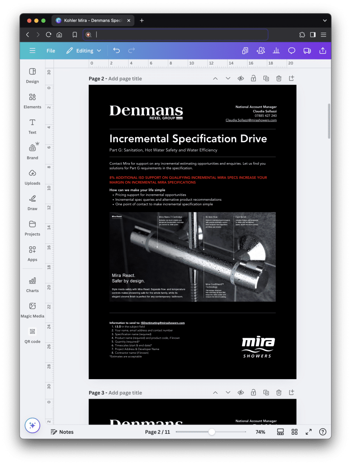
Task: Move Page 3 down with chevron
Action: click(228, 393)
